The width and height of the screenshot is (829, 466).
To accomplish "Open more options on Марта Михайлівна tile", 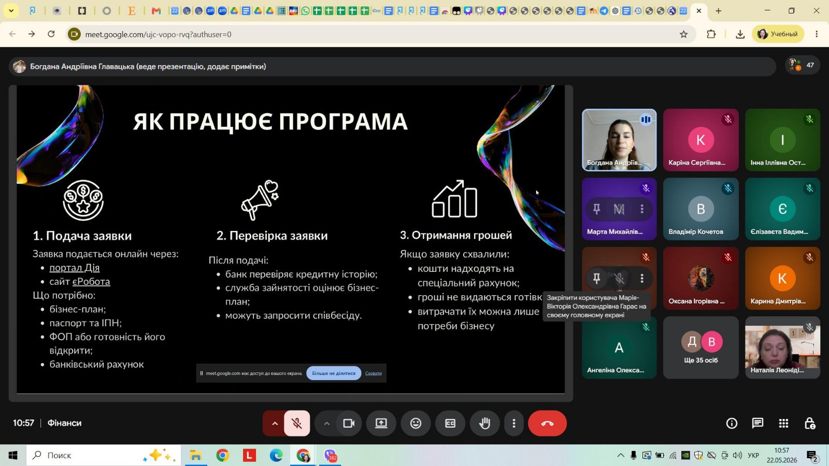I will 642,209.
